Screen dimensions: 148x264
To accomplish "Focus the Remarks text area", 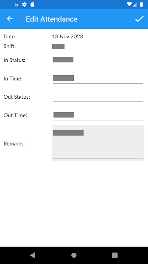I will [x=98, y=143].
